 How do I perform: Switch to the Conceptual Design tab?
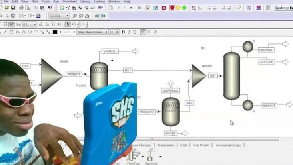click(x=228, y=145)
